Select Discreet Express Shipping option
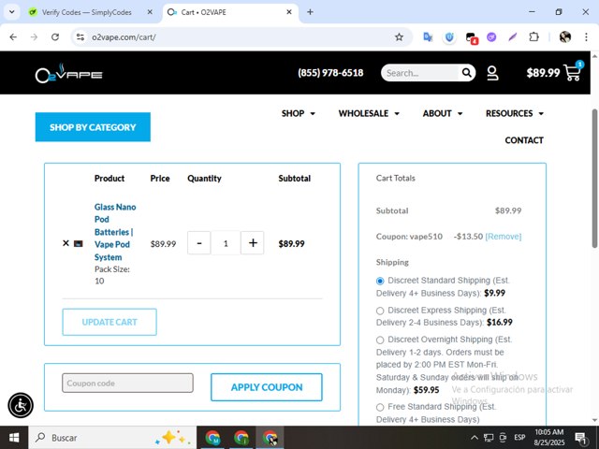599x449 pixels. tap(380, 311)
